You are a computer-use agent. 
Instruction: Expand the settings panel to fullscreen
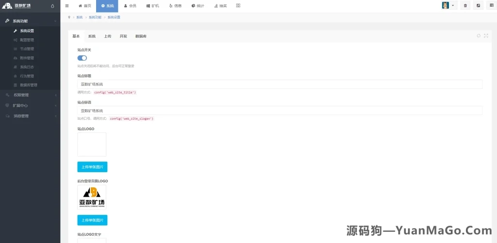click(x=486, y=36)
